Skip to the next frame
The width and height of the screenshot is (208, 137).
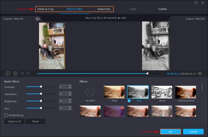tap(28, 73)
